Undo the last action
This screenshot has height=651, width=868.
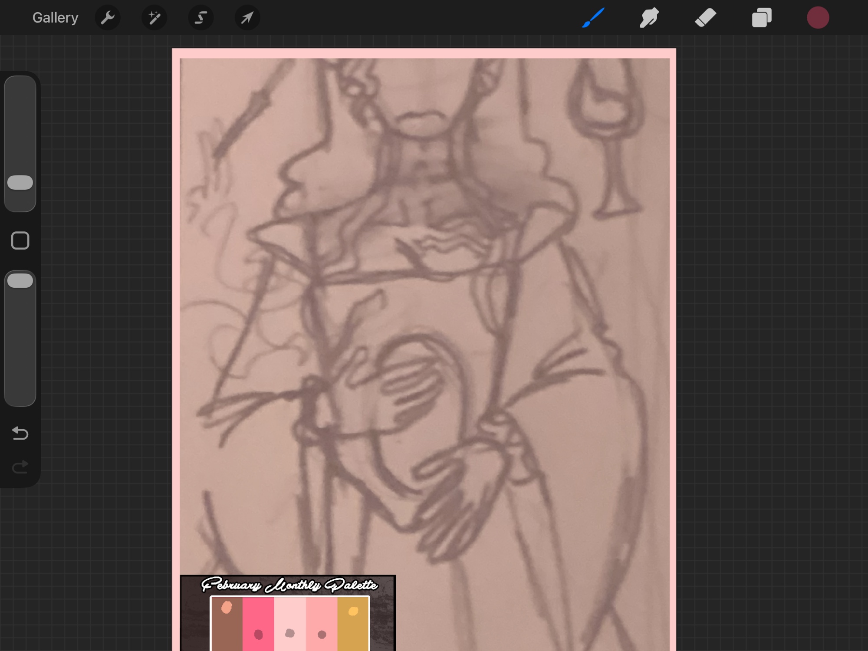point(20,433)
